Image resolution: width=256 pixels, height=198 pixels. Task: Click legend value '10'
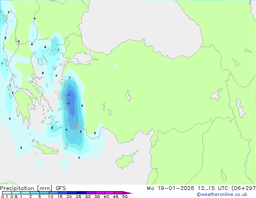(x=50, y=196)
